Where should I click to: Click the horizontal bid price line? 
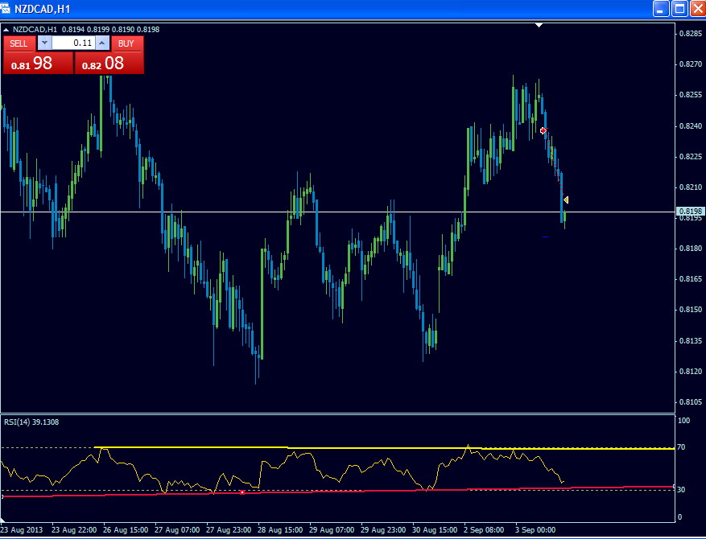click(337, 212)
